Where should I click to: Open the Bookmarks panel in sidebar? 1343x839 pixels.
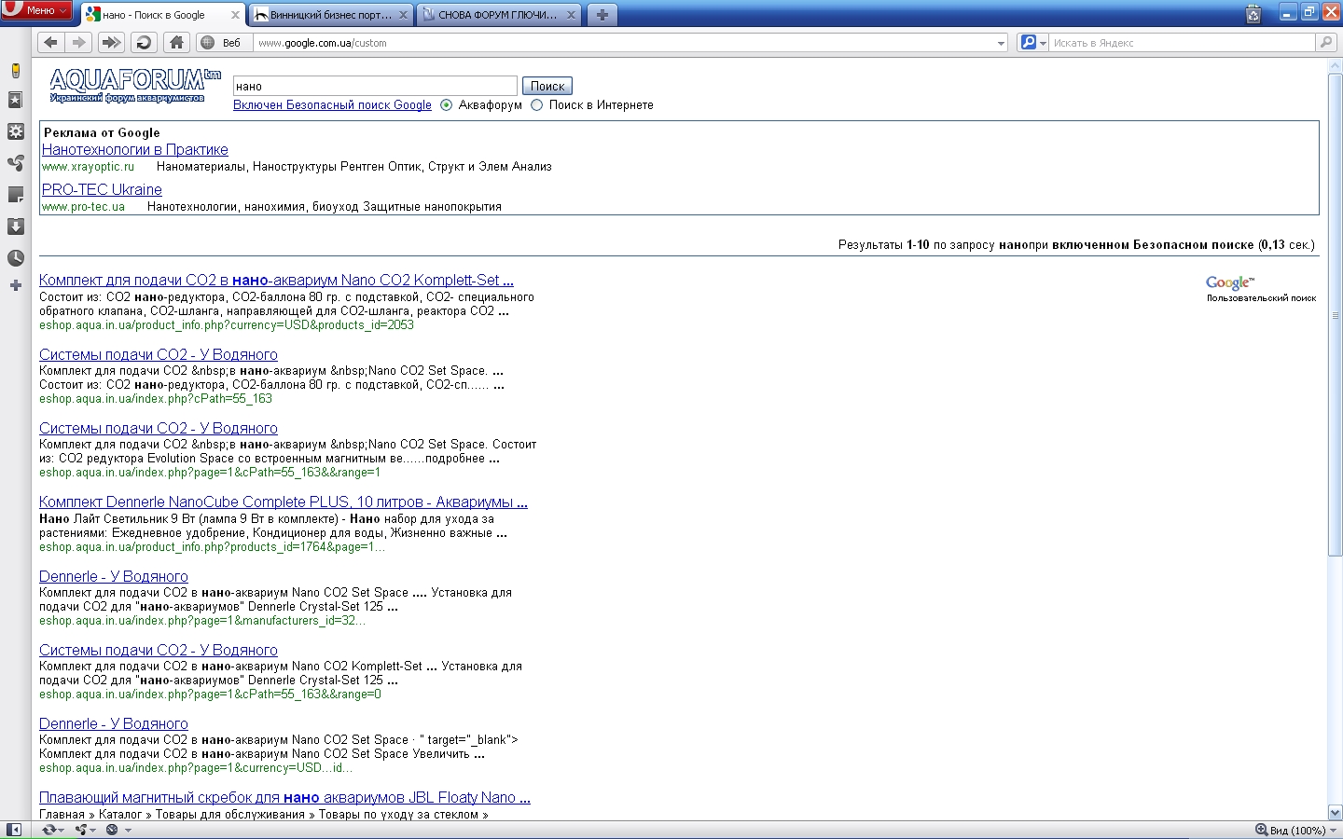tap(15, 100)
